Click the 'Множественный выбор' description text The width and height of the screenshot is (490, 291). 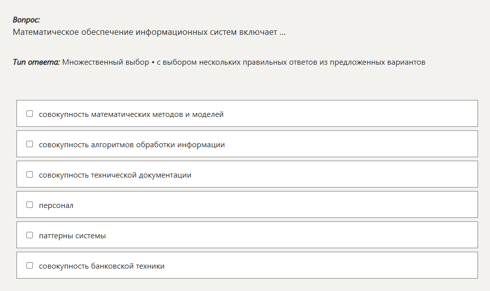pyautogui.click(x=244, y=62)
